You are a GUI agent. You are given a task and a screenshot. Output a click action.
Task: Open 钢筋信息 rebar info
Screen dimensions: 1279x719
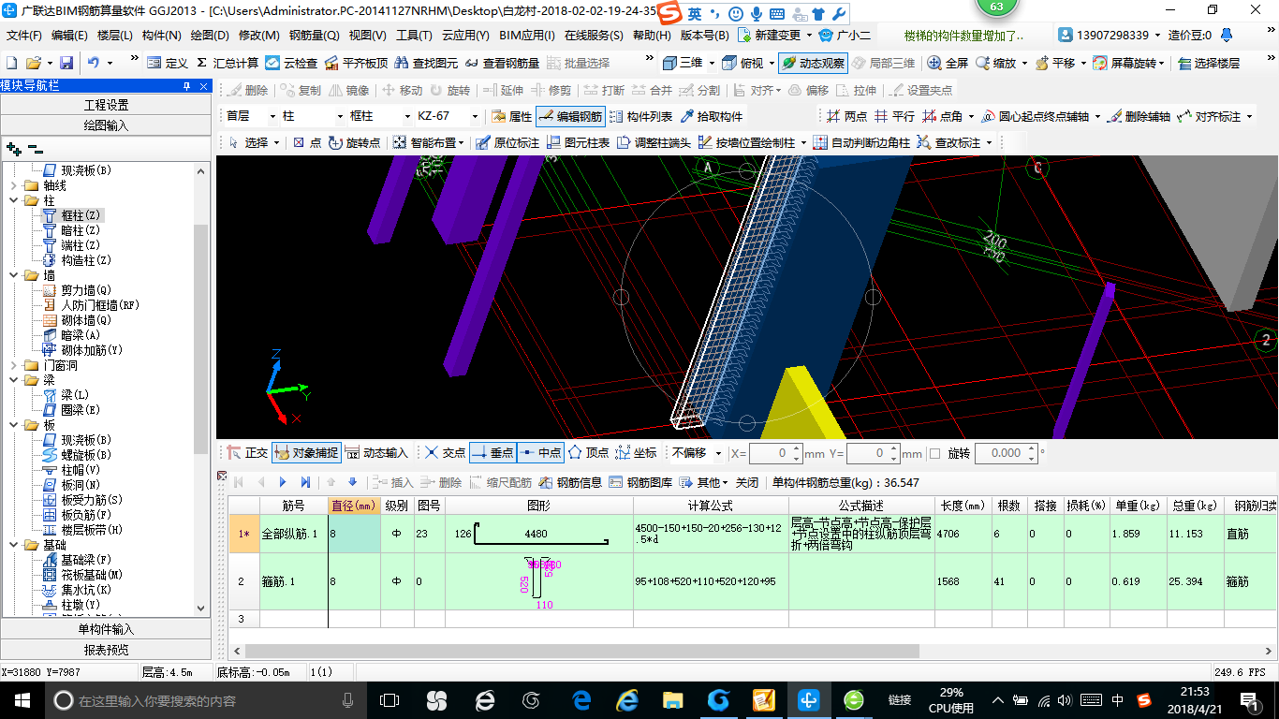[569, 482]
